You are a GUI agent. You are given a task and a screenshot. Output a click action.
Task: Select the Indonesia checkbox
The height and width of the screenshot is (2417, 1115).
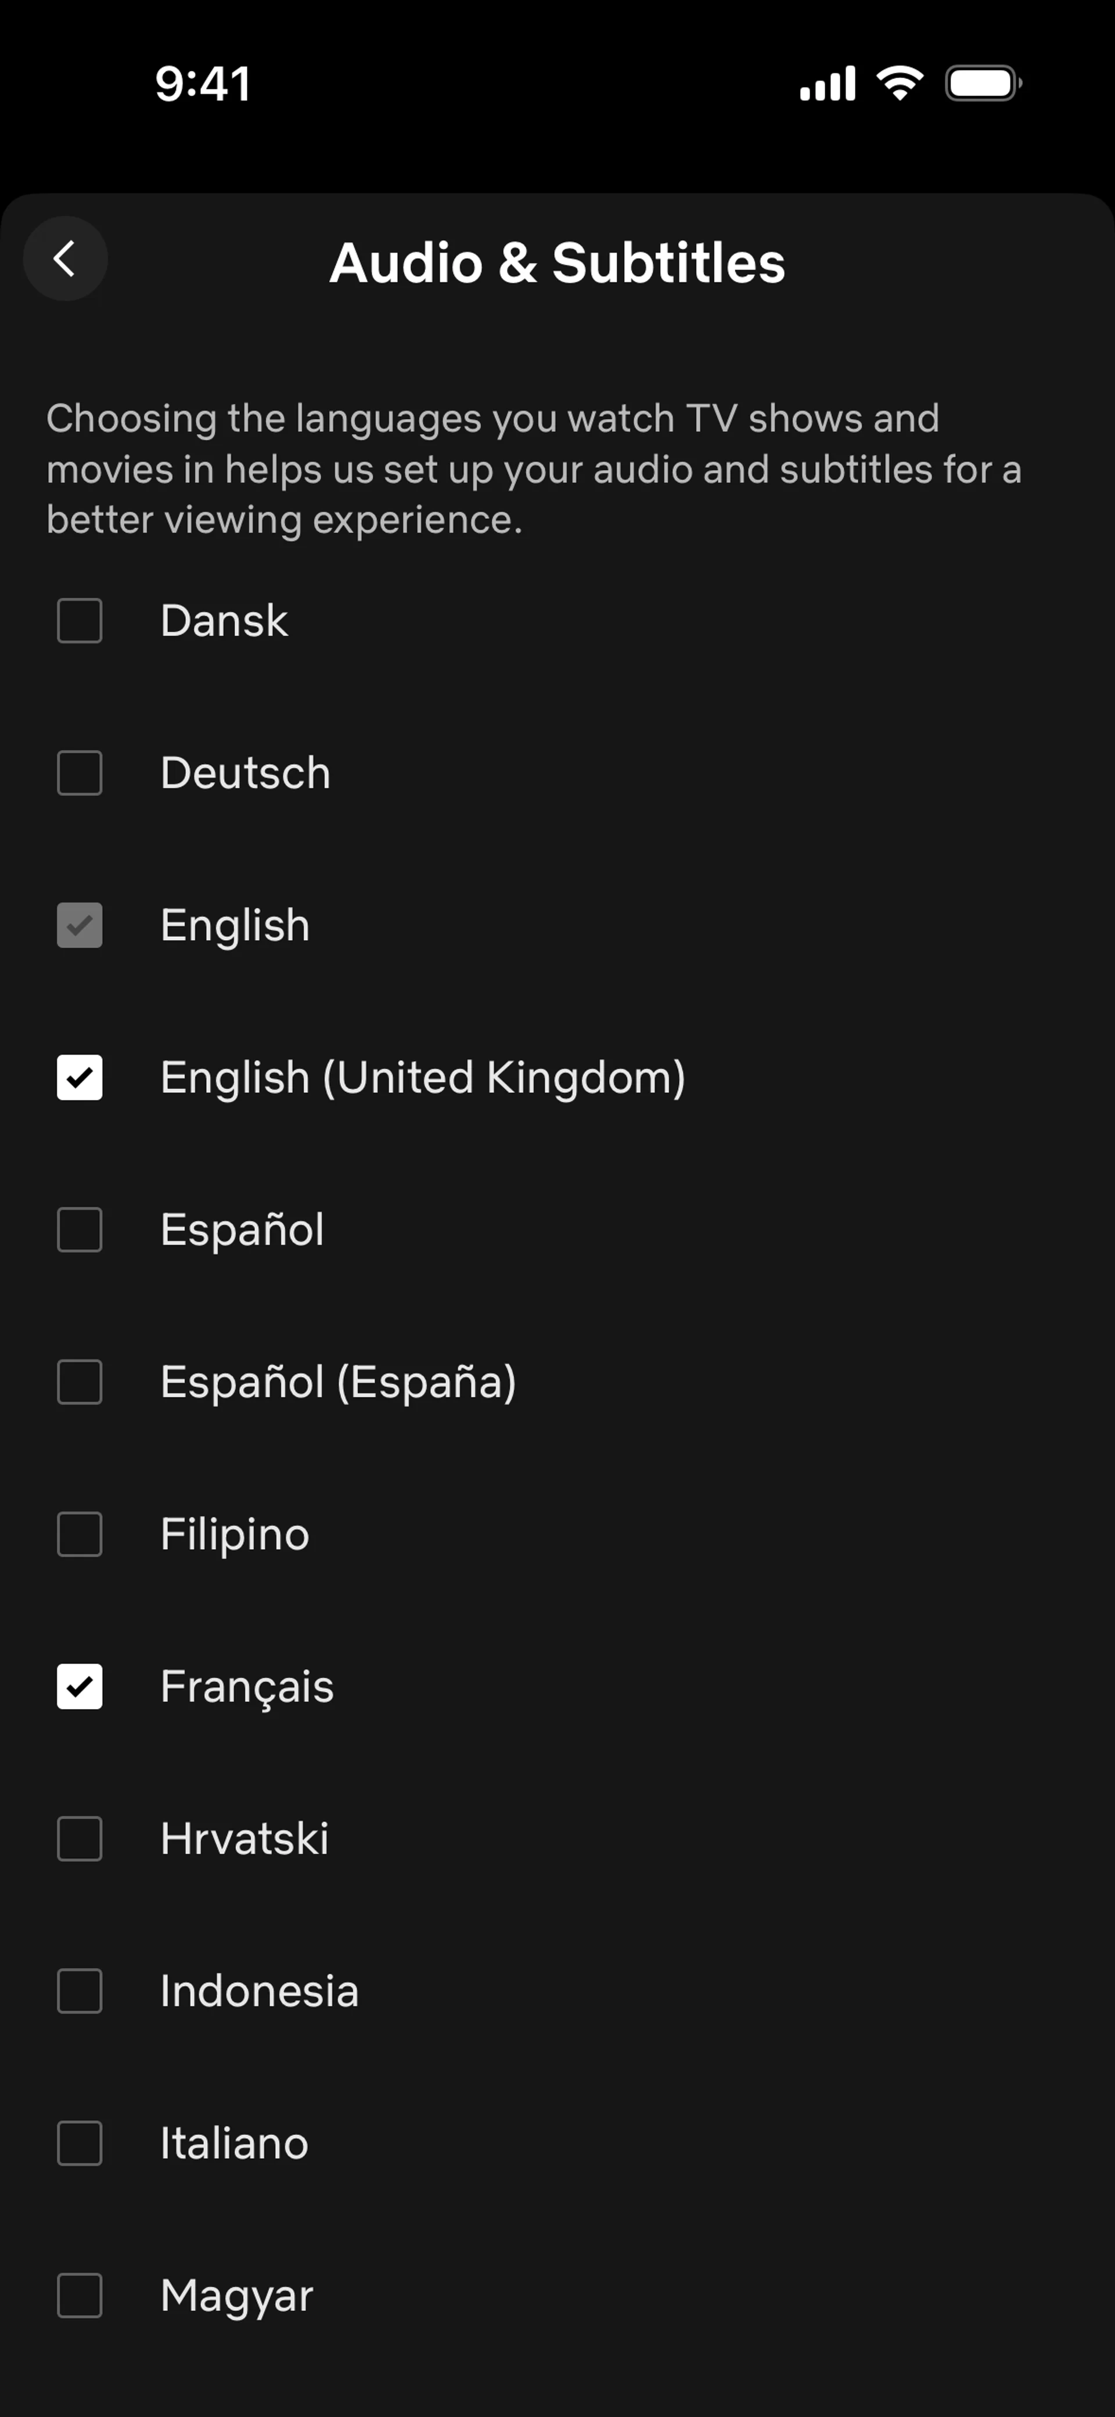pos(80,1991)
